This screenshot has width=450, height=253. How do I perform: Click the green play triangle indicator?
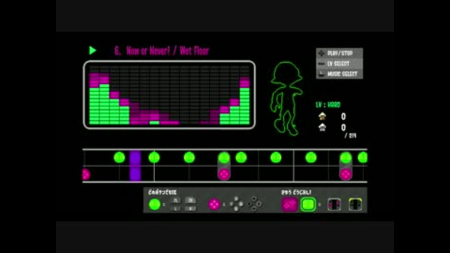[92, 51]
